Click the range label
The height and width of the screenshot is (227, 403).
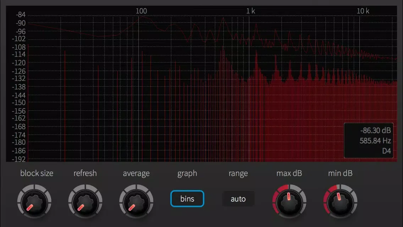point(238,173)
